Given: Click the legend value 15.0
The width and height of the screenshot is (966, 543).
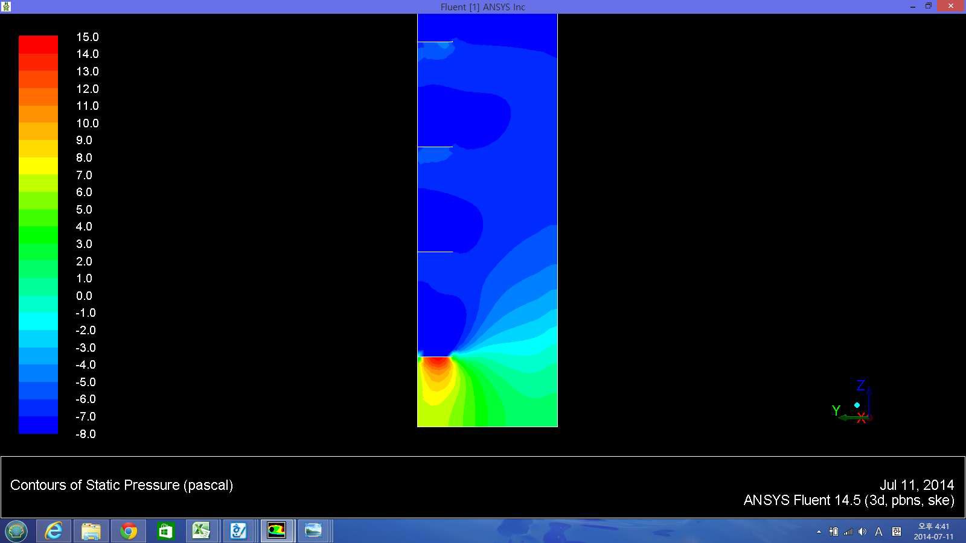Looking at the screenshot, I should pos(88,37).
